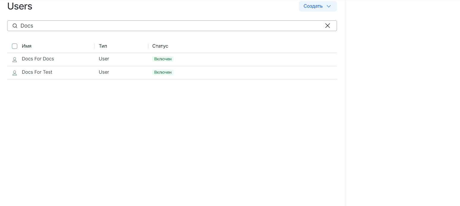Clear the search field with X icon
460x206 pixels.
click(327, 26)
